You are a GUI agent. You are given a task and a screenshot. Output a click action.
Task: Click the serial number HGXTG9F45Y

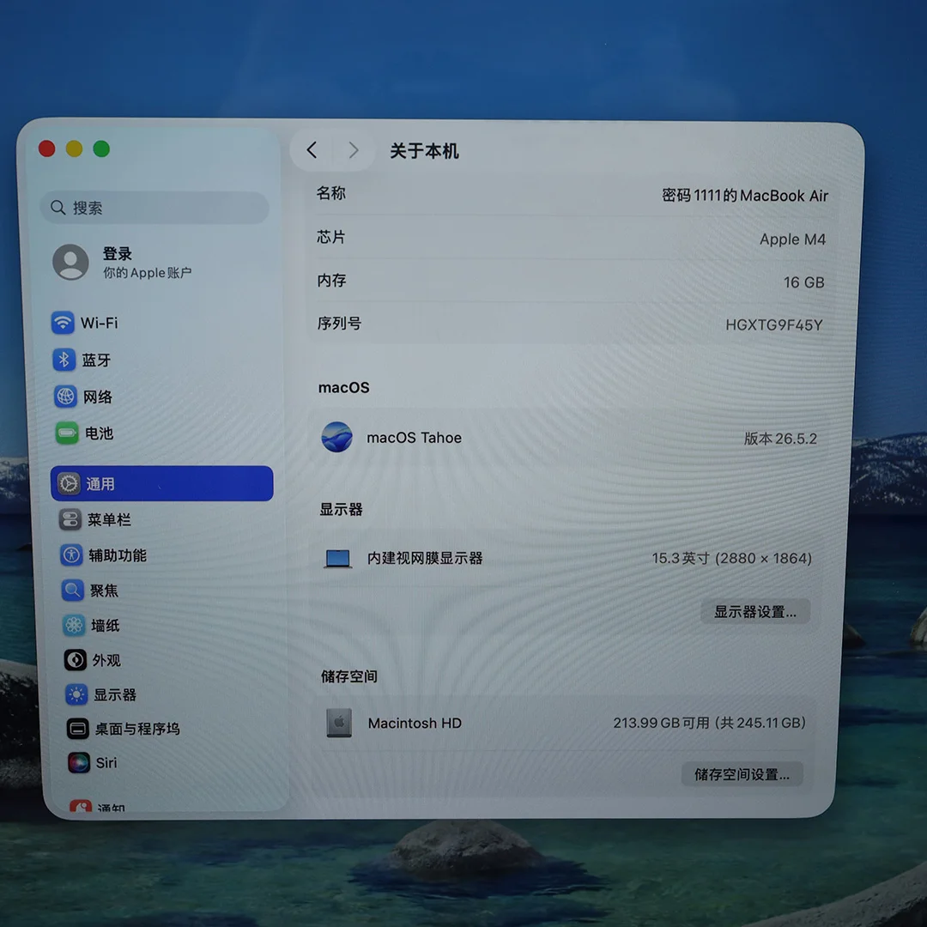[x=774, y=324]
